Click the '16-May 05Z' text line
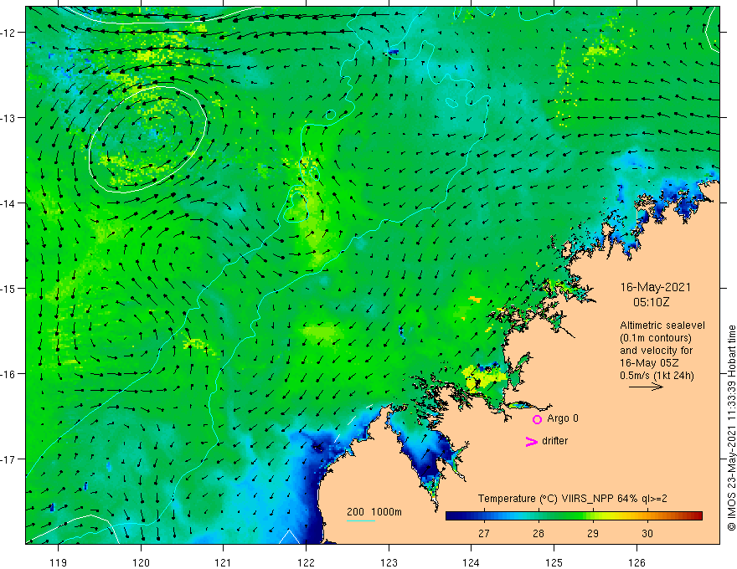The image size is (737, 569). click(649, 363)
